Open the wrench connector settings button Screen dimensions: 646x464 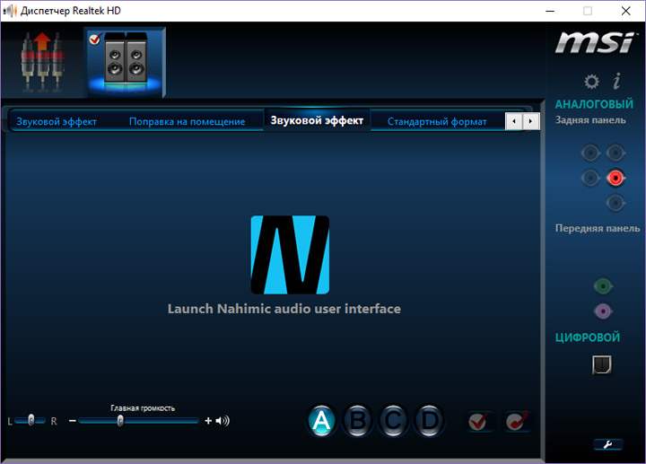point(608,444)
